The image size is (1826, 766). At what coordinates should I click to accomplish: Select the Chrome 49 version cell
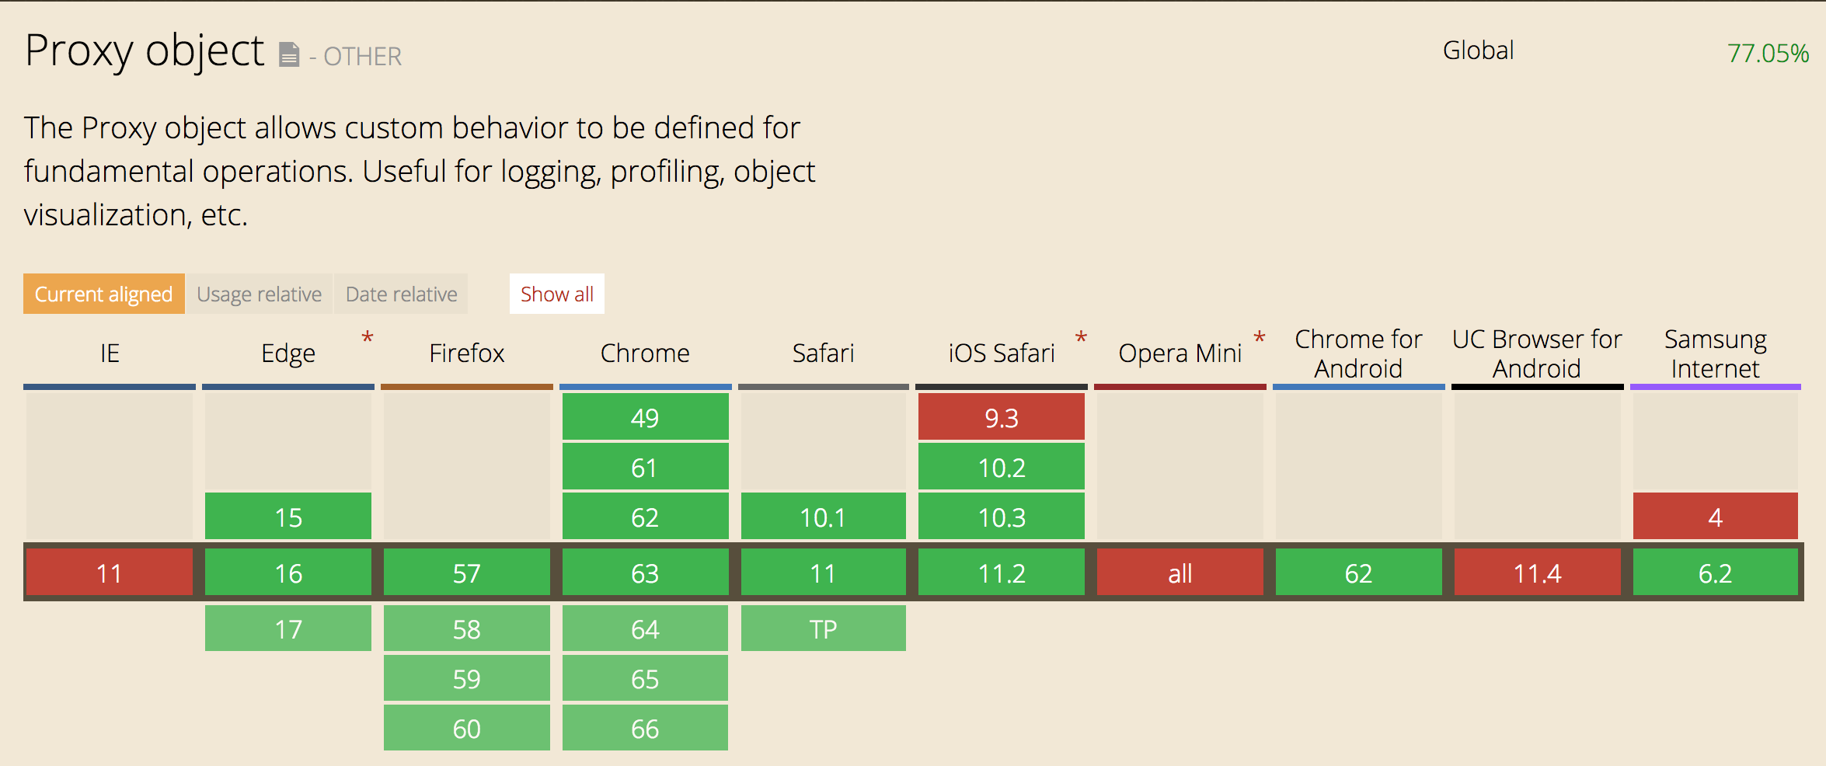point(645,417)
